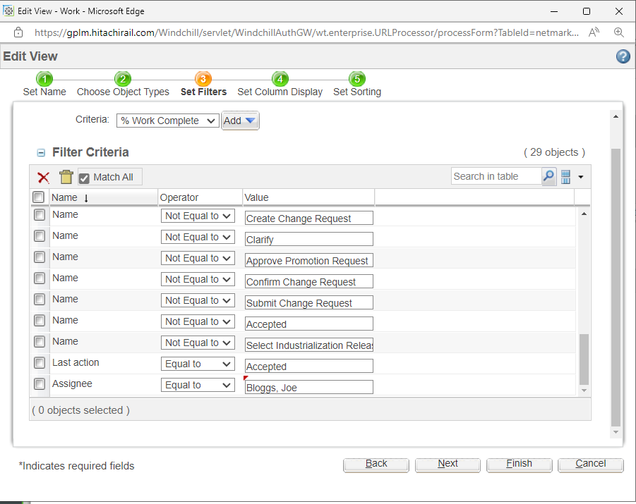Click the Help question mark icon
This screenshot has width=636, height=504.
623,56
